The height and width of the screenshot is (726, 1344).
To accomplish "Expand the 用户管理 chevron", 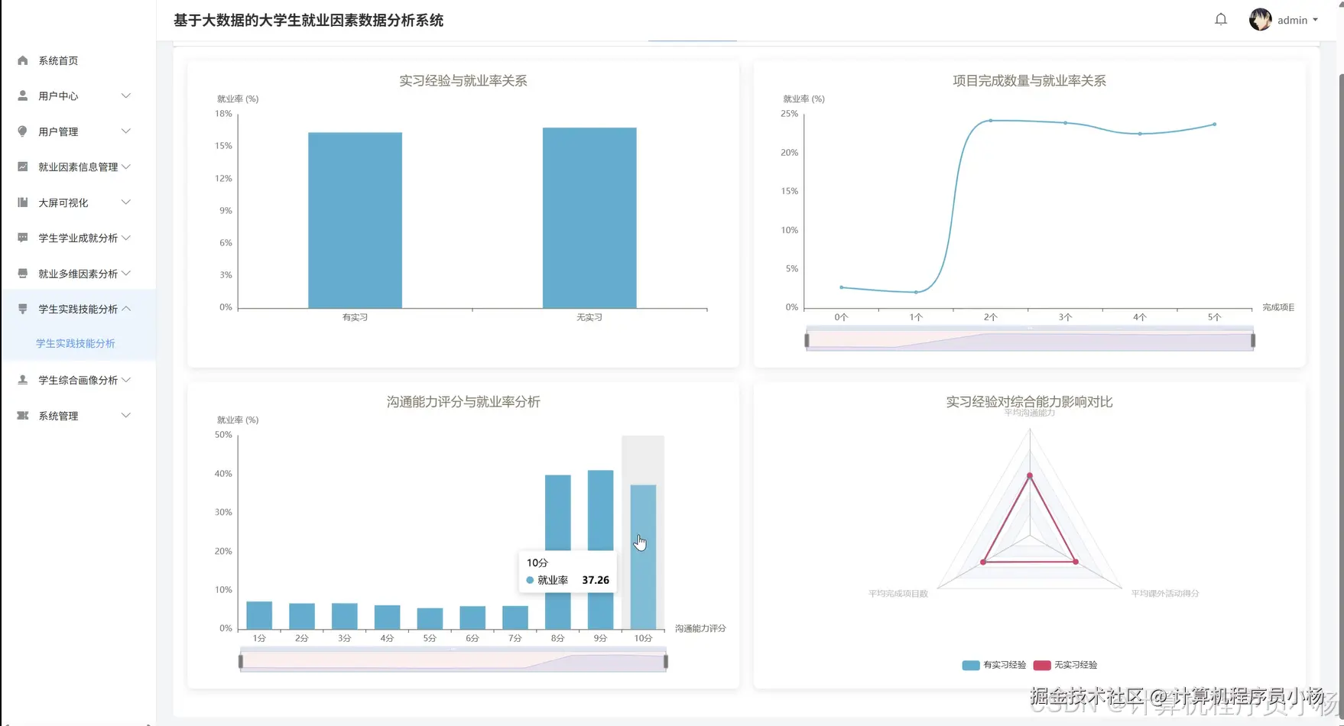I will pyautogui.click(x=126, y=131).
